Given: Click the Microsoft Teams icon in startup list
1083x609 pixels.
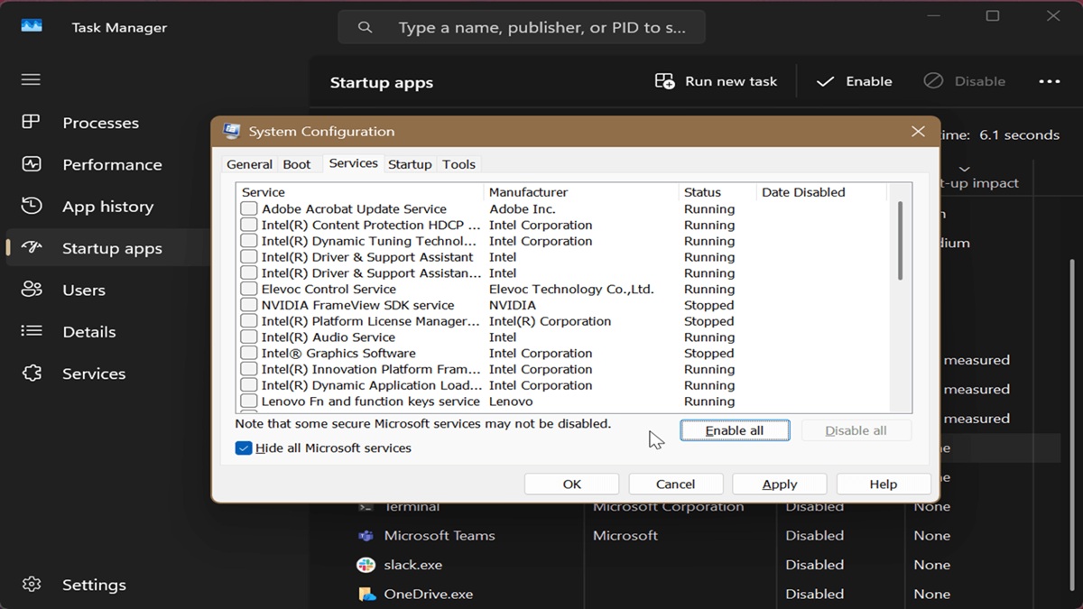Looking at the screenshot, I should [366, 535].
